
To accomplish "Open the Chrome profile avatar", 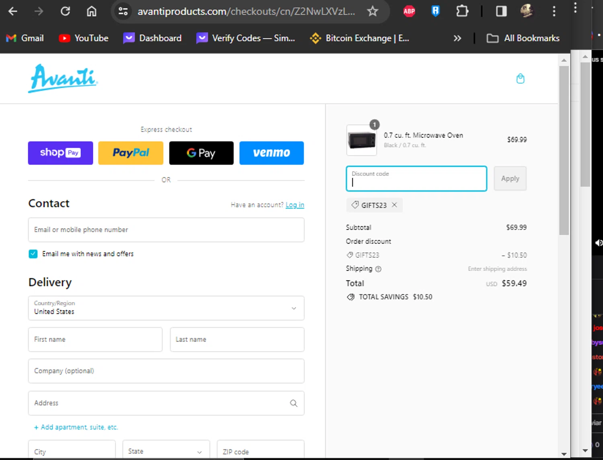I will tap(527, 11).
